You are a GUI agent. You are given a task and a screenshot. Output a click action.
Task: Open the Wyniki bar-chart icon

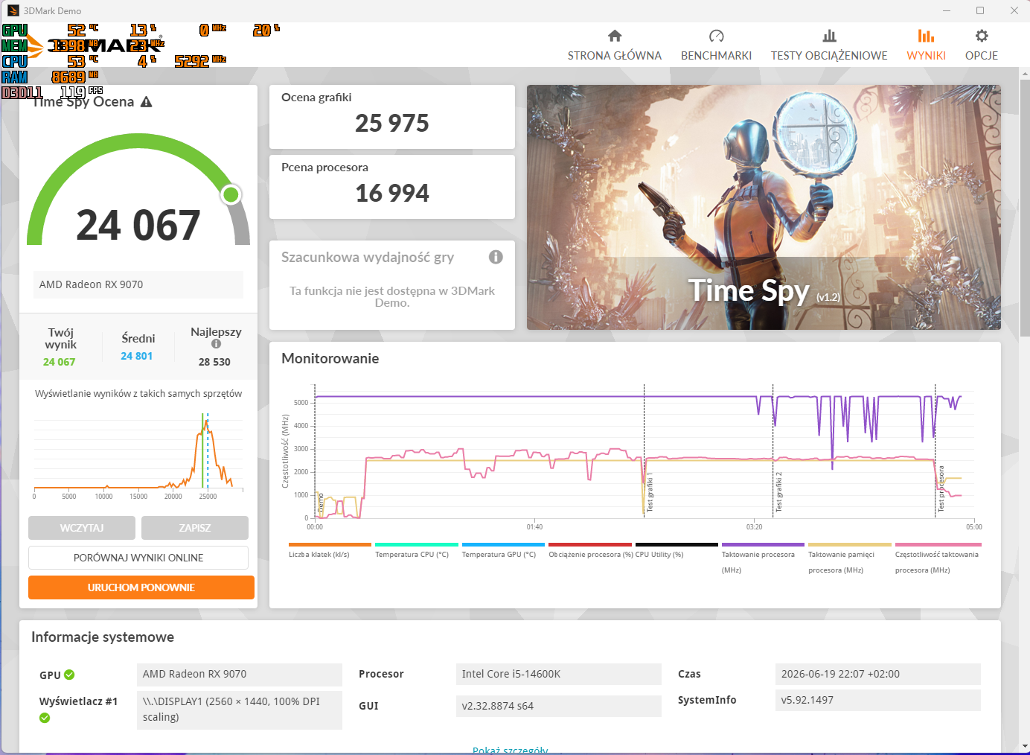click(x=926, y=36)
